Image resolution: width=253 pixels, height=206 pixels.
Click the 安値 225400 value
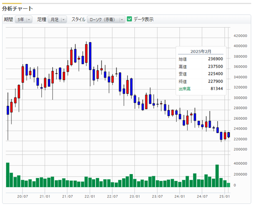tap(216, 74)
